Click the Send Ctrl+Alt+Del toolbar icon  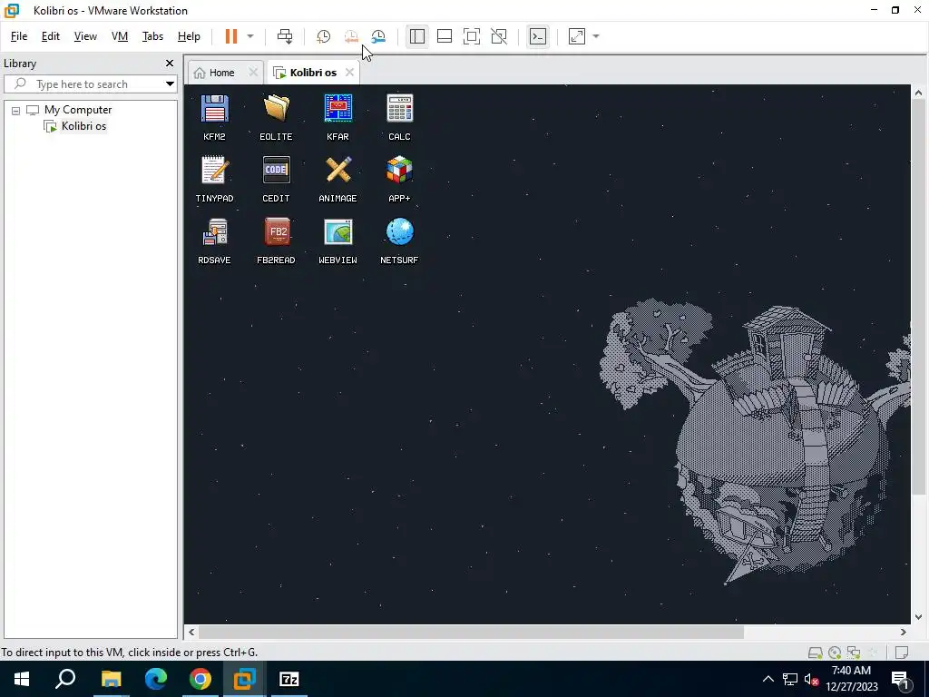[285, 36]
